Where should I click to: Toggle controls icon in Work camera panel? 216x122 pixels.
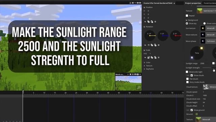[x=128, y=75]
